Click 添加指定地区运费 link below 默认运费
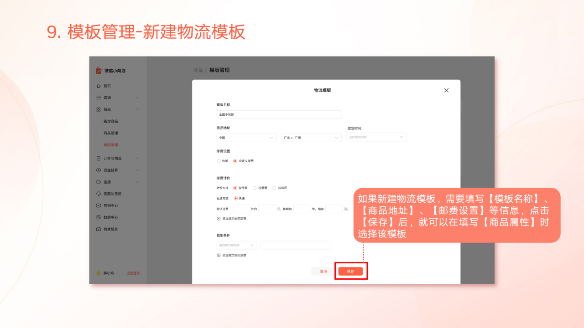This screenshot has height=328, width=584. (235, 219)
